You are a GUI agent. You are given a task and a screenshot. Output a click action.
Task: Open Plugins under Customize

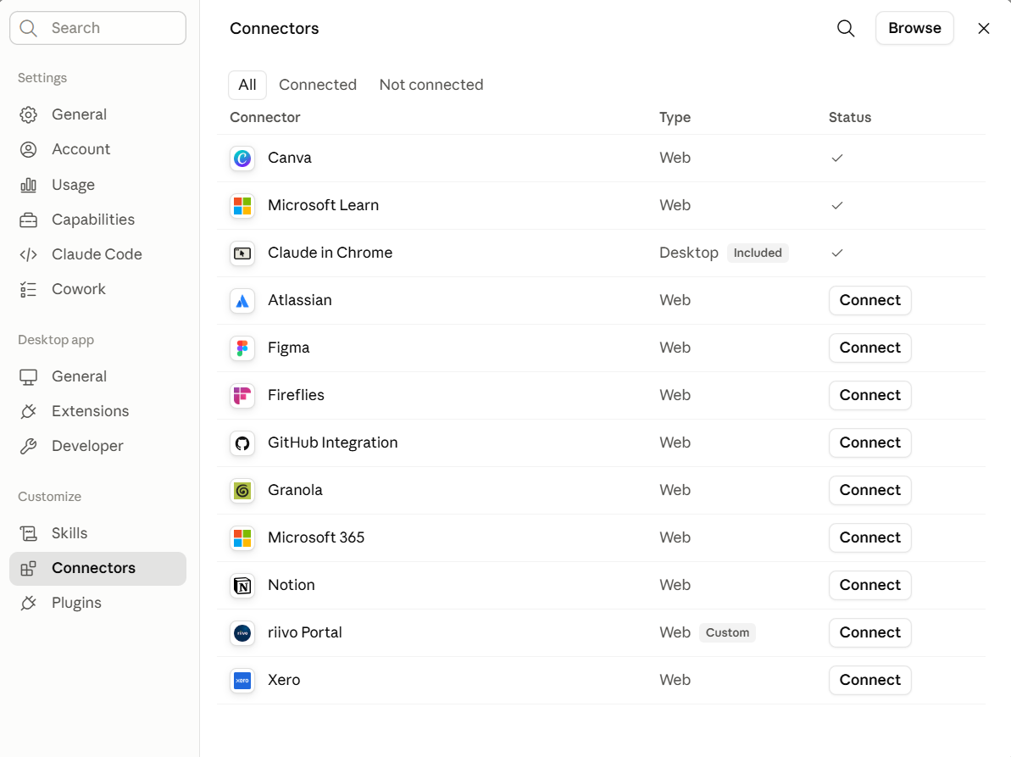[98, 603]
